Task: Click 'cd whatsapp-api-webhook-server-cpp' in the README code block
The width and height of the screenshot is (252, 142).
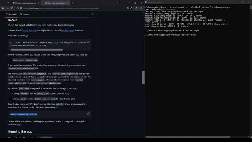Action: point(28,45)
